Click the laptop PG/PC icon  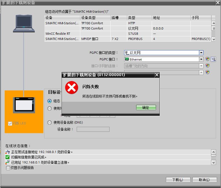coord(24,23)
